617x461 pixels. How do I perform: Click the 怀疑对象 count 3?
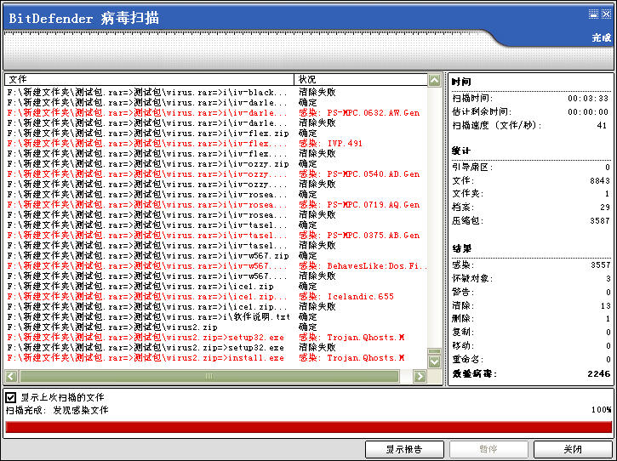[608, 279]
